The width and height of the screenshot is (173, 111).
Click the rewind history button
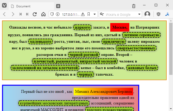pyautogui.click(x=21, y=14)
